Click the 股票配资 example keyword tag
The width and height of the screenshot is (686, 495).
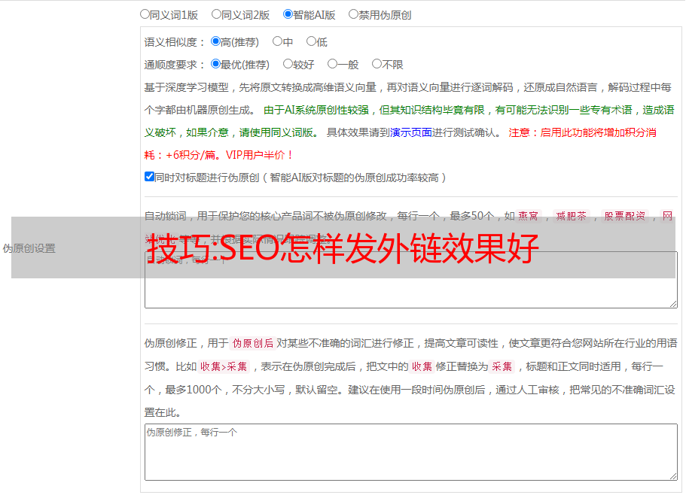click(625, 216)
